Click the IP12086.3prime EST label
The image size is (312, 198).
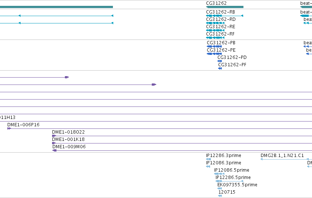pyautogui.click(x=224, y=163)
